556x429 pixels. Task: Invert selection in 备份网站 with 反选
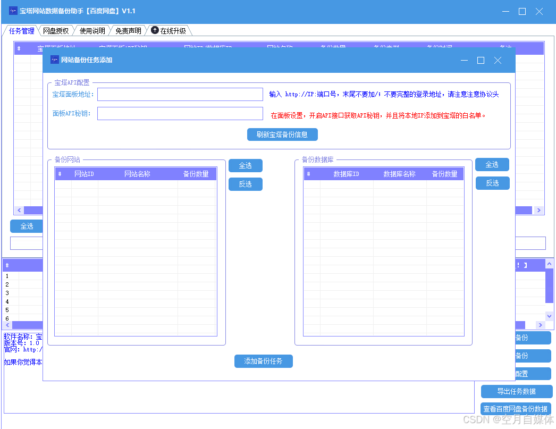246,184
